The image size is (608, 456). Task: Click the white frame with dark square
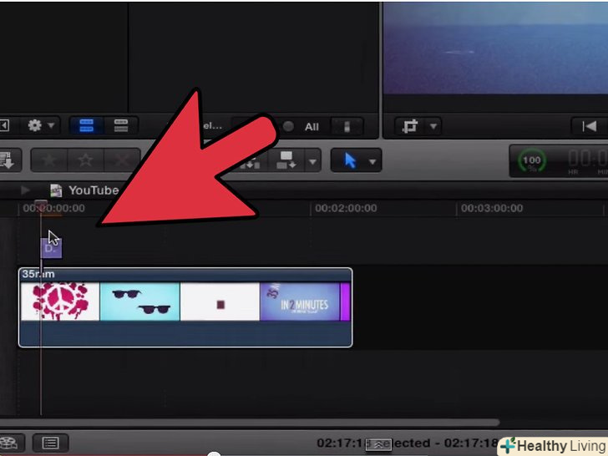click(220, 301)
